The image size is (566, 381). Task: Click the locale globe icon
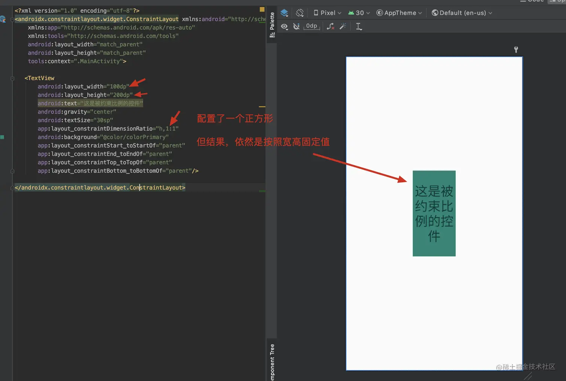(435, 13)
